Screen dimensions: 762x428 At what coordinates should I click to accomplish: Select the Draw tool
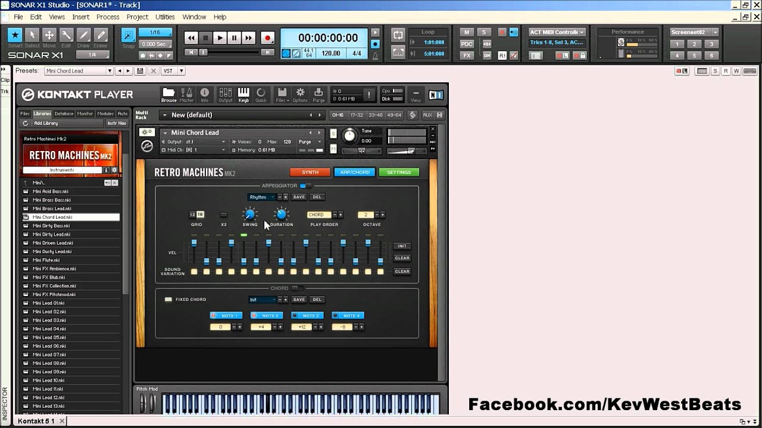pyautogui.click(x=84, y=35)
